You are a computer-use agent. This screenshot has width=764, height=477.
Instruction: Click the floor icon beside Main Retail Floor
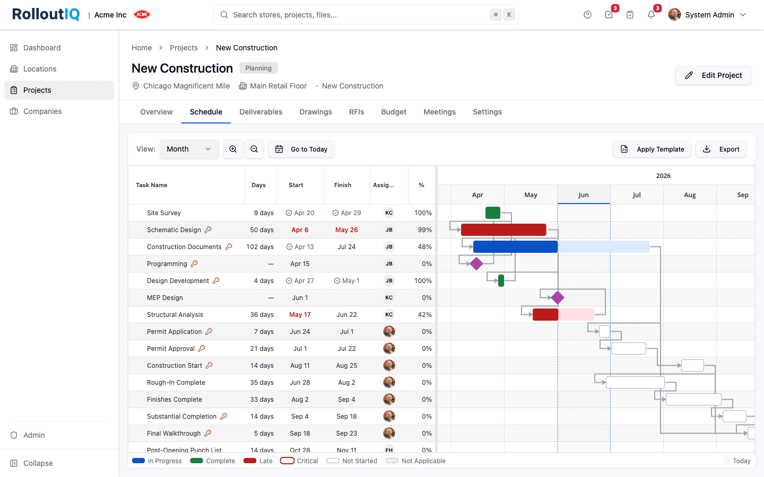[242, 86]
